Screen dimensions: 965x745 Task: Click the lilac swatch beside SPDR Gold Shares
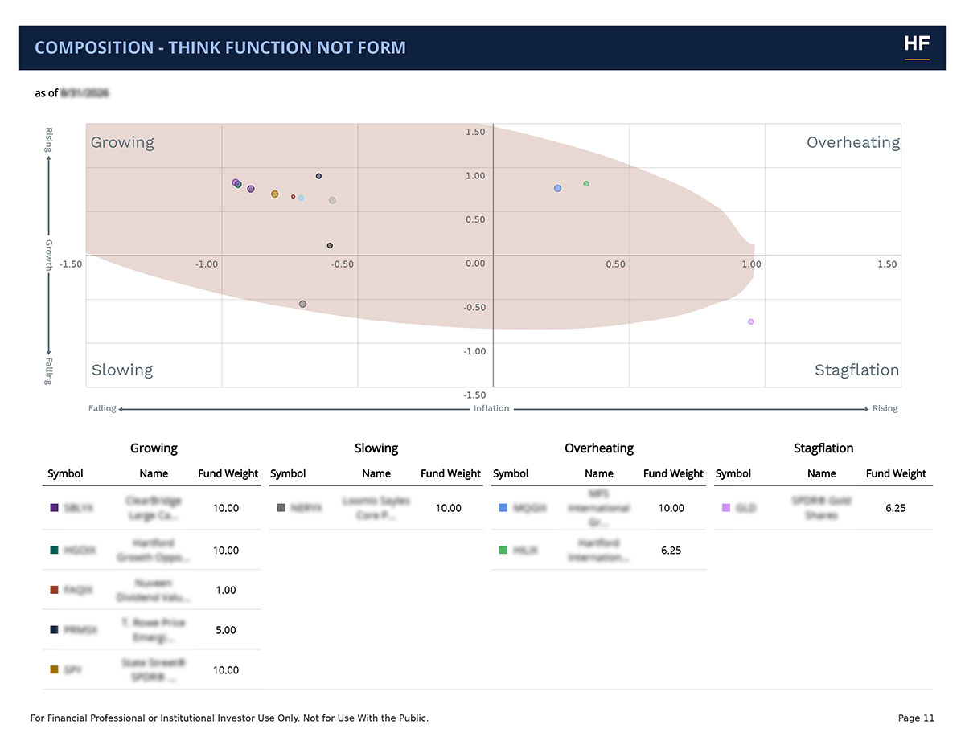click(x=726, y=508)
